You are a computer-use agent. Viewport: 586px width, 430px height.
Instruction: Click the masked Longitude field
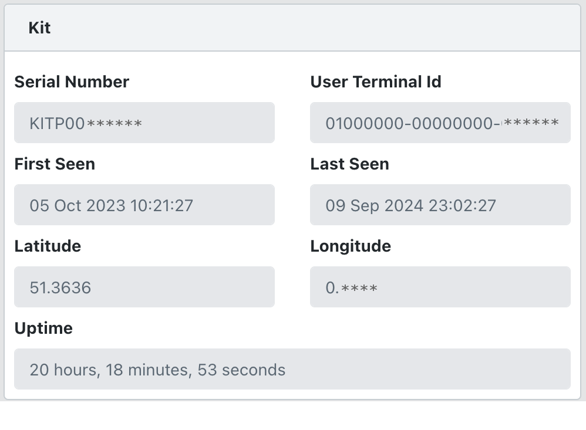(440, 287)
